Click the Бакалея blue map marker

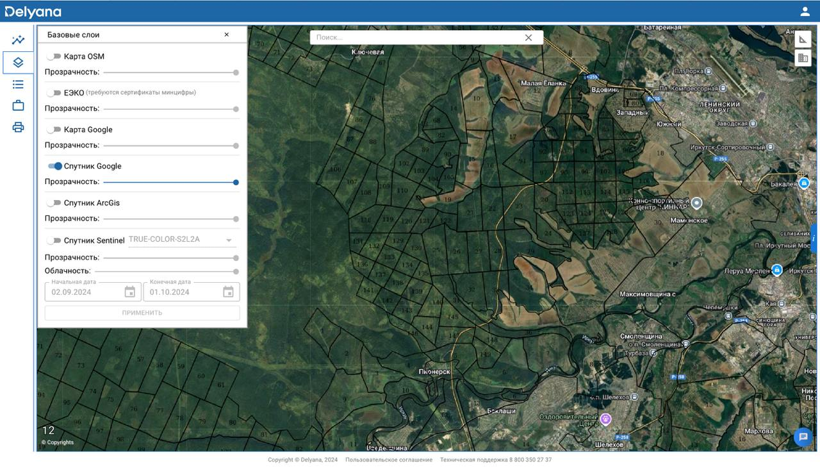[x=805, y=184]
